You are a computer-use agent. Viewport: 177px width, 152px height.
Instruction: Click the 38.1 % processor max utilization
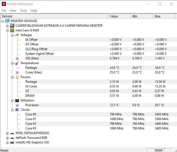pyautogui.click(x=159, y=105)
